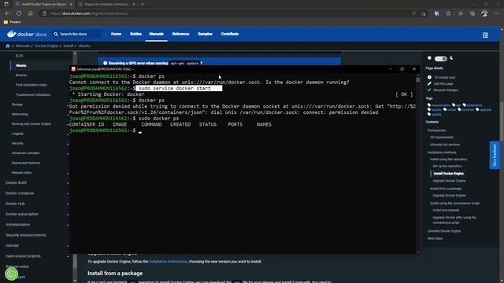
Task: Click the browser profile avatar
Action: (485, 13)
